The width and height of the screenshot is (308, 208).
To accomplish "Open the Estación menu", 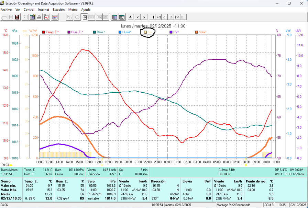I will point(58,10).
